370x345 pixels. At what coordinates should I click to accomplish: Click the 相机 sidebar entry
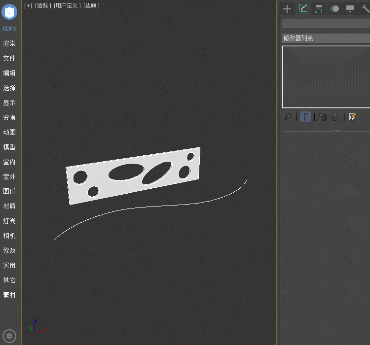(x=9, y=236)
